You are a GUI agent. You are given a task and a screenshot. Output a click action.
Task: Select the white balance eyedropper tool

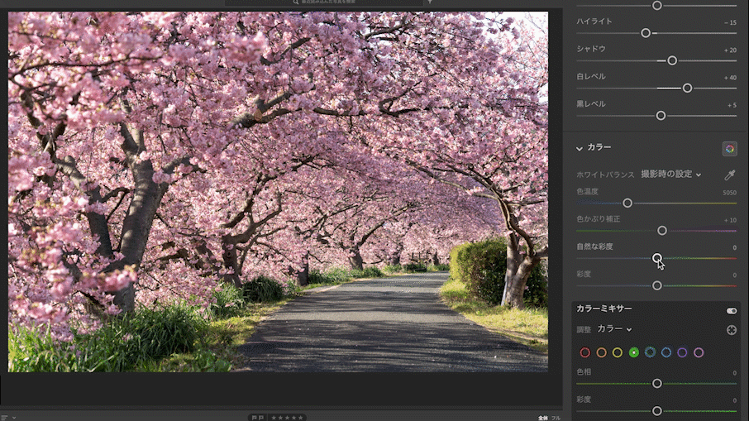[729, 175]
